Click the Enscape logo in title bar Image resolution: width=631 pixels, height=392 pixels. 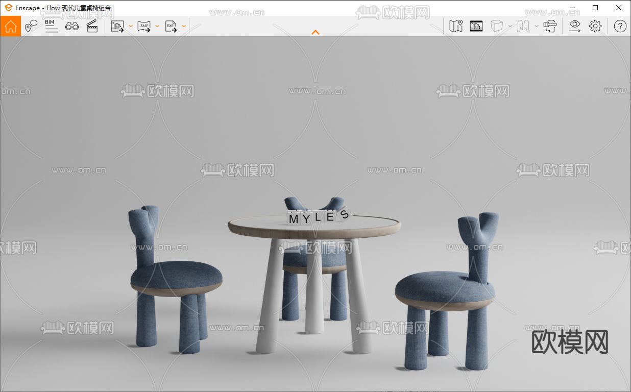tap(8, 8)
